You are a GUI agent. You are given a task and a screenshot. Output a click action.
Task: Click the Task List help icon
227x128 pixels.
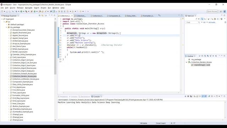225,22
